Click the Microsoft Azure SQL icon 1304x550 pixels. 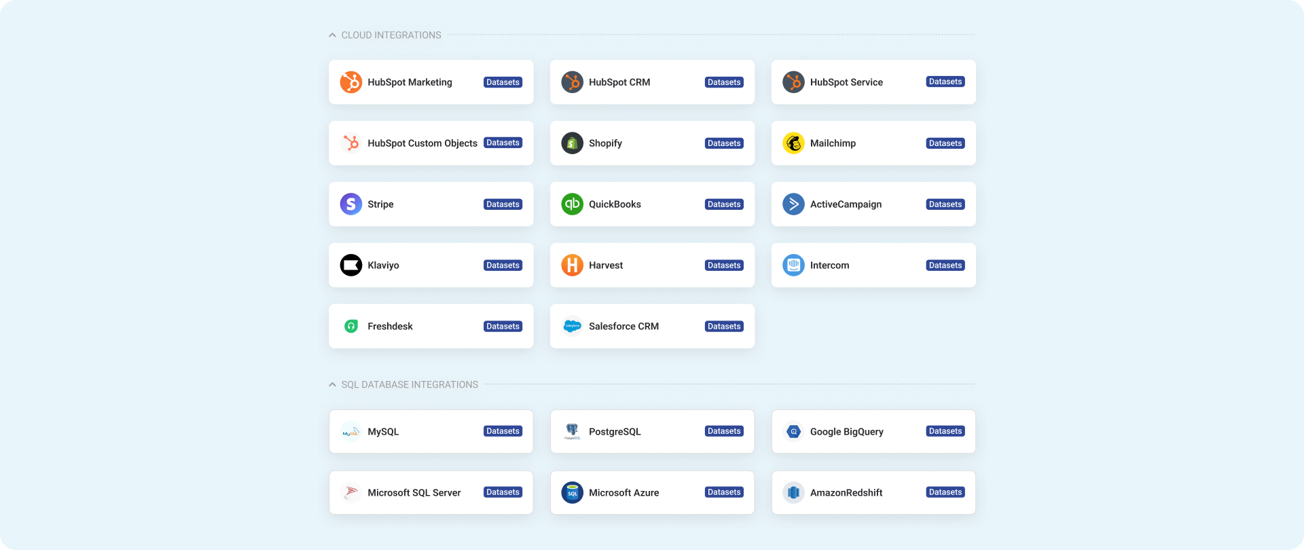pos(572,493)
